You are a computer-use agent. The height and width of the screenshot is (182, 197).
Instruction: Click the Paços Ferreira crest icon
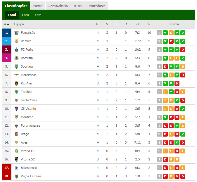[x=16, y=176]
